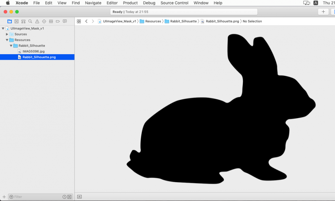Image resolution: width=335 pixels, height=201 pixels.
Task: Collapse the Rabbit_Silhouette group triangle
Action: pyautogui.click(x=11, y=46)
